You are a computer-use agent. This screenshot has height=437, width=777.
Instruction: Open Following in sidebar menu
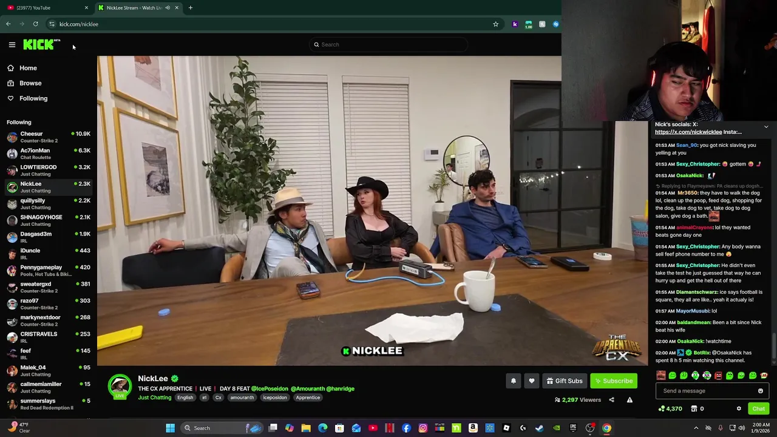pyautogui.click(x=33, y=98)
